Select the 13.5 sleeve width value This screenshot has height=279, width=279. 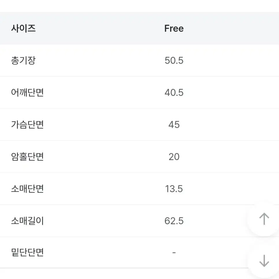coord(174,189)
